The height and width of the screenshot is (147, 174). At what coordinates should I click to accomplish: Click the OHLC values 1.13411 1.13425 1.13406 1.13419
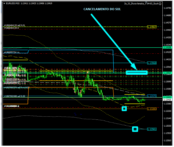pyautogui.click(x=36, y=3)
